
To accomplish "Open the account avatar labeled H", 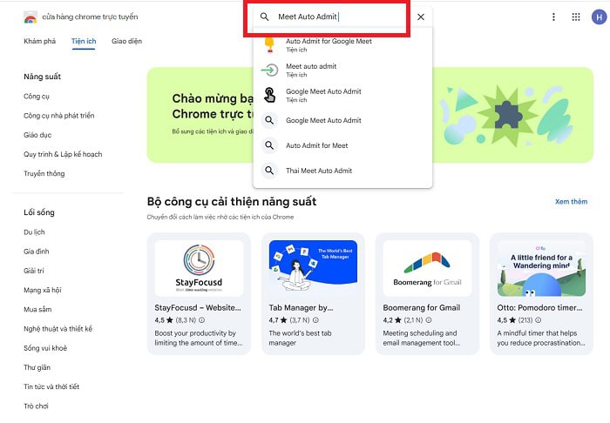I will click(x=600, y=17).
